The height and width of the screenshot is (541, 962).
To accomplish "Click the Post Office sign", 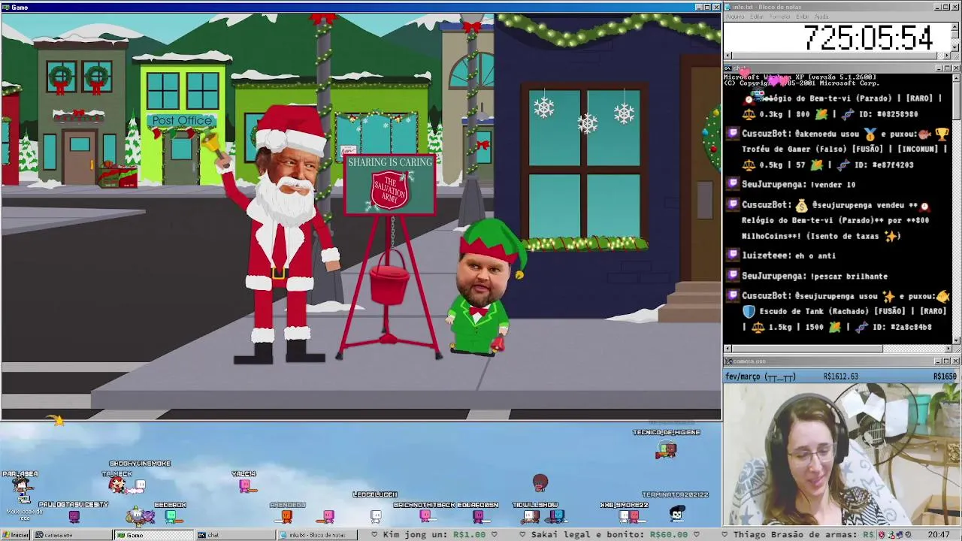I will click(x=183, y=120).
